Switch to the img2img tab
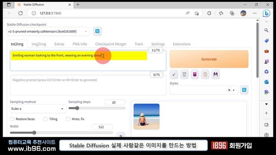The width and height of the screenshot is (276, 155). (x=39, y=44)
